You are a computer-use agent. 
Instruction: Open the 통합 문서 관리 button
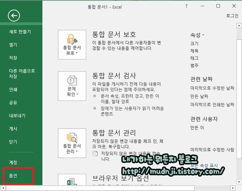[x=72, y=143]
